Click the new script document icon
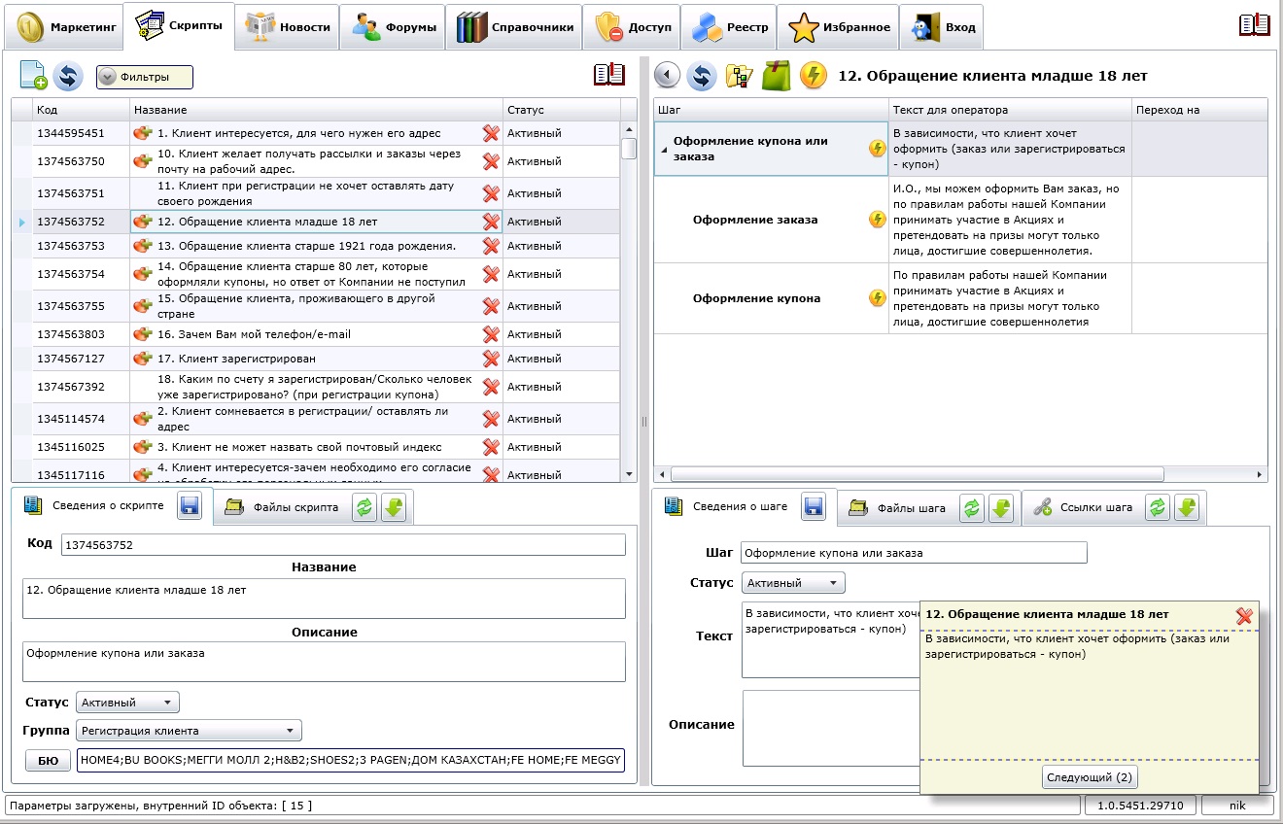The image size is (1283, 824). click(33, 76)
